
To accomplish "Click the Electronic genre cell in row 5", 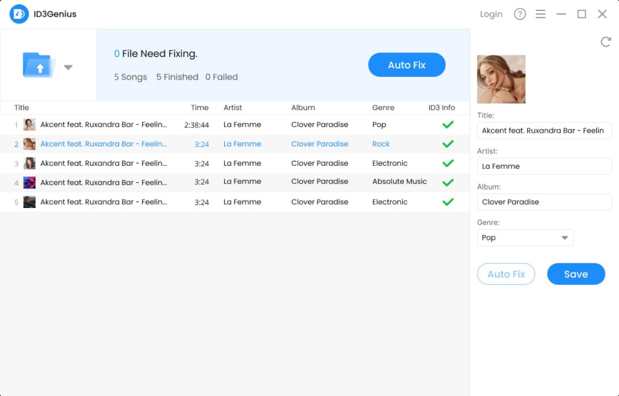I will (x=390, y=202).
